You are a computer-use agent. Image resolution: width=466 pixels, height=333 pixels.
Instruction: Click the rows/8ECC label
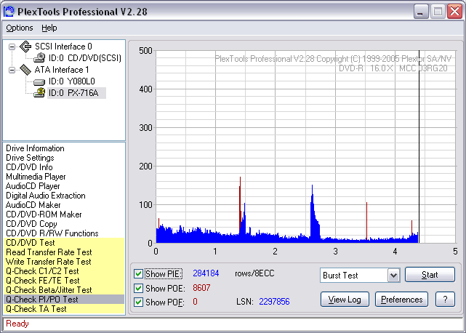[254, 273]
